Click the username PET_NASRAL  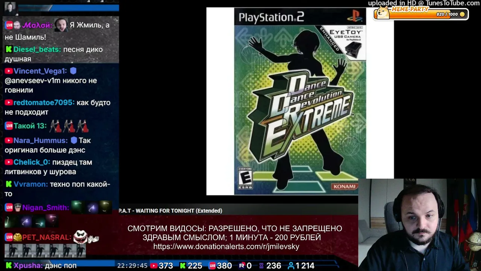(47, 237)
